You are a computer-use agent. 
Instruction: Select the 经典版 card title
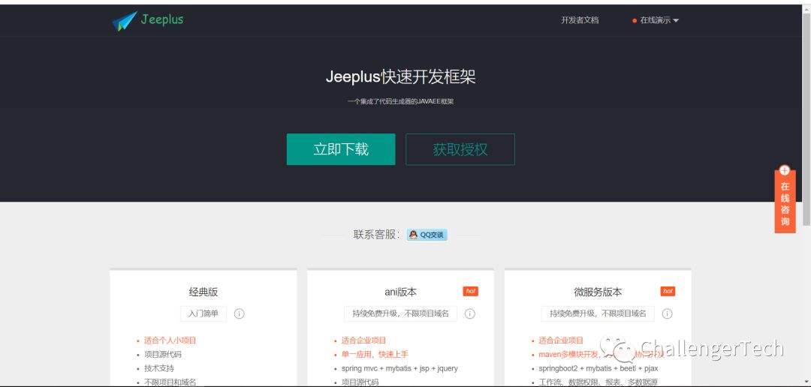point(204,292)
